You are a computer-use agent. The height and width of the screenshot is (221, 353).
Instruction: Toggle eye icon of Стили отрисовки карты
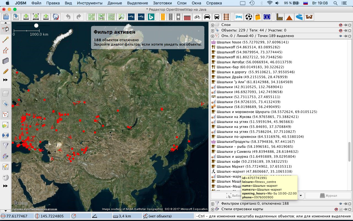click(x=336, y=209)
